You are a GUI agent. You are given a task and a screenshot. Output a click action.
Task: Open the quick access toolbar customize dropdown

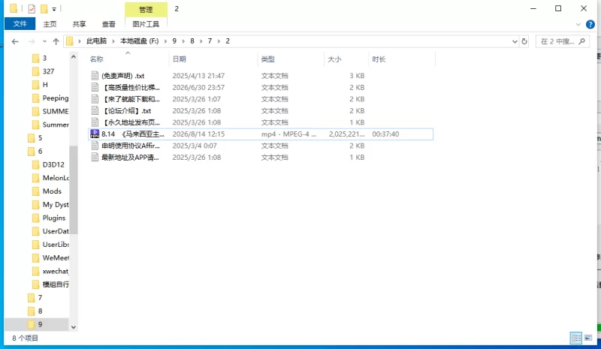coord(54,9)
